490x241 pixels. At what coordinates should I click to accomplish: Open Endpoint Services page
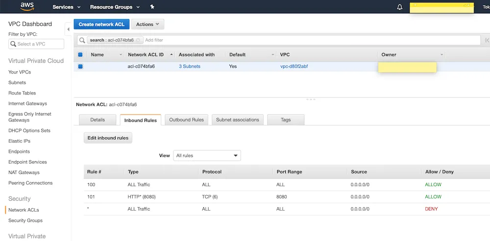tap(27, 162)
